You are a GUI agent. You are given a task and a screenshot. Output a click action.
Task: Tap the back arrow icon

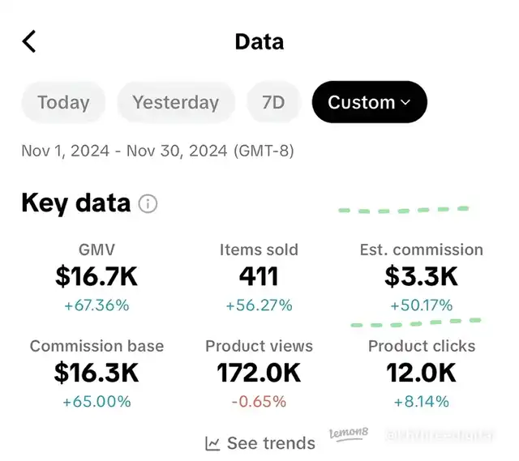(29, 41)
